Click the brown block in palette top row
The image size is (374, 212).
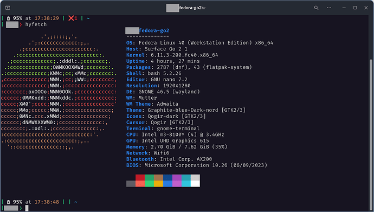pyautogui.click(x=158, y=177)
